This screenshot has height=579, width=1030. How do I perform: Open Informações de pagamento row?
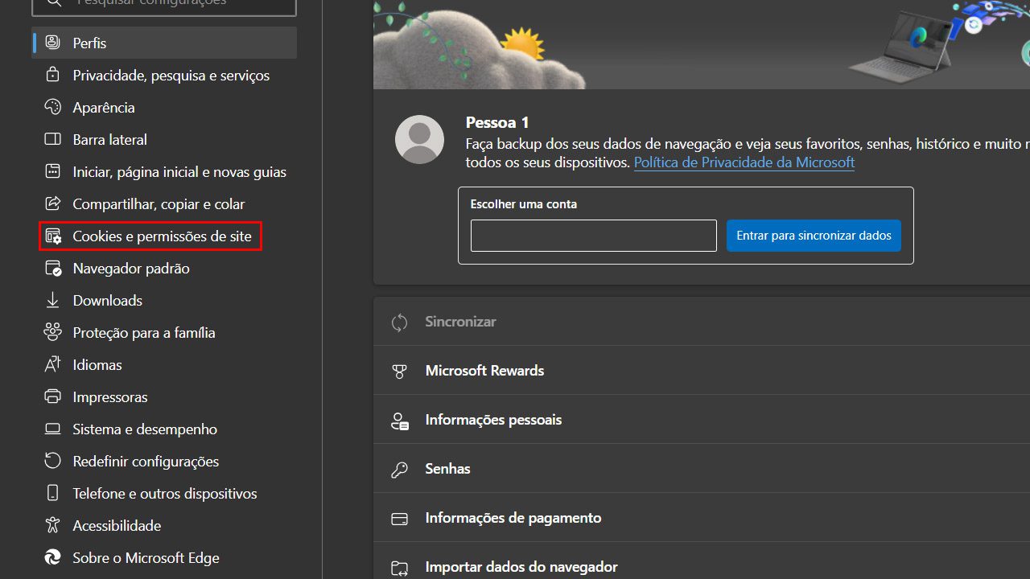tap(702, 518)
